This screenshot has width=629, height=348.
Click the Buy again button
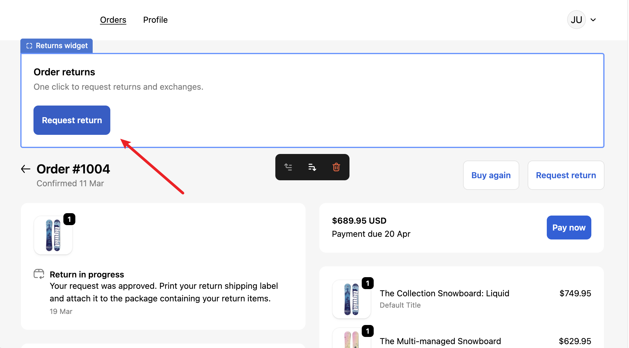pyautogui.click(x=491, y=175)
